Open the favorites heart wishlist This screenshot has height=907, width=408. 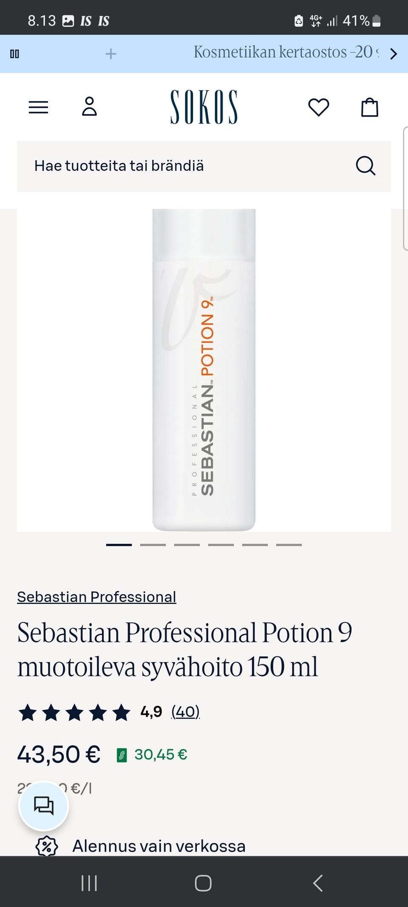(319, 107)
